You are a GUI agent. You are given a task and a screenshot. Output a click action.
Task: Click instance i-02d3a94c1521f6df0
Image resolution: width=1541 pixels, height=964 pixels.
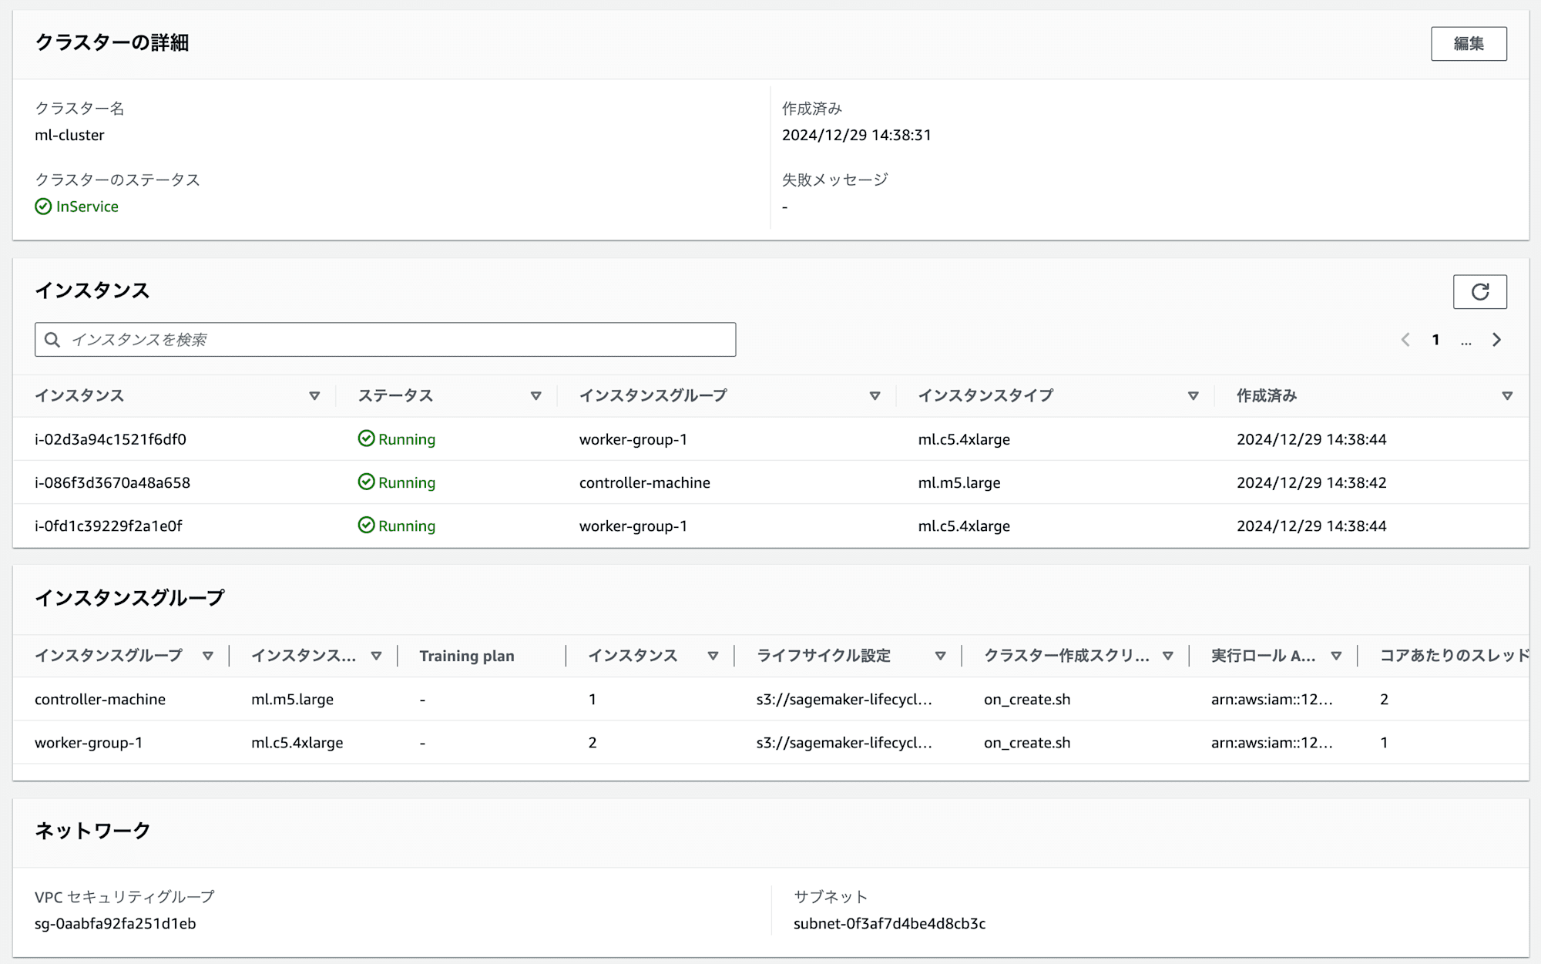coord(110,439)
